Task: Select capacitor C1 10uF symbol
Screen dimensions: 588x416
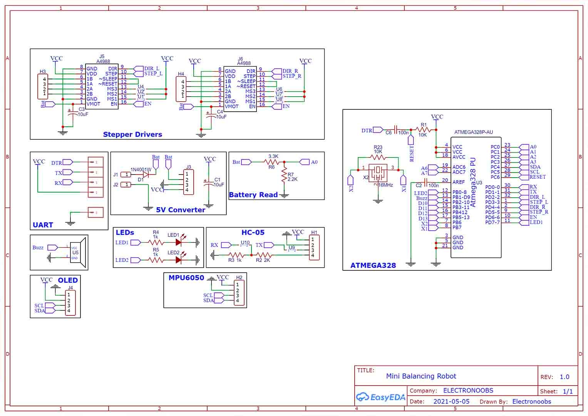Action: coord(209,183)
